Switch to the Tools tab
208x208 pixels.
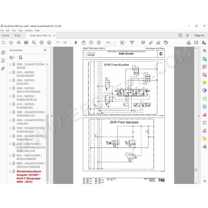coord(17,36)
